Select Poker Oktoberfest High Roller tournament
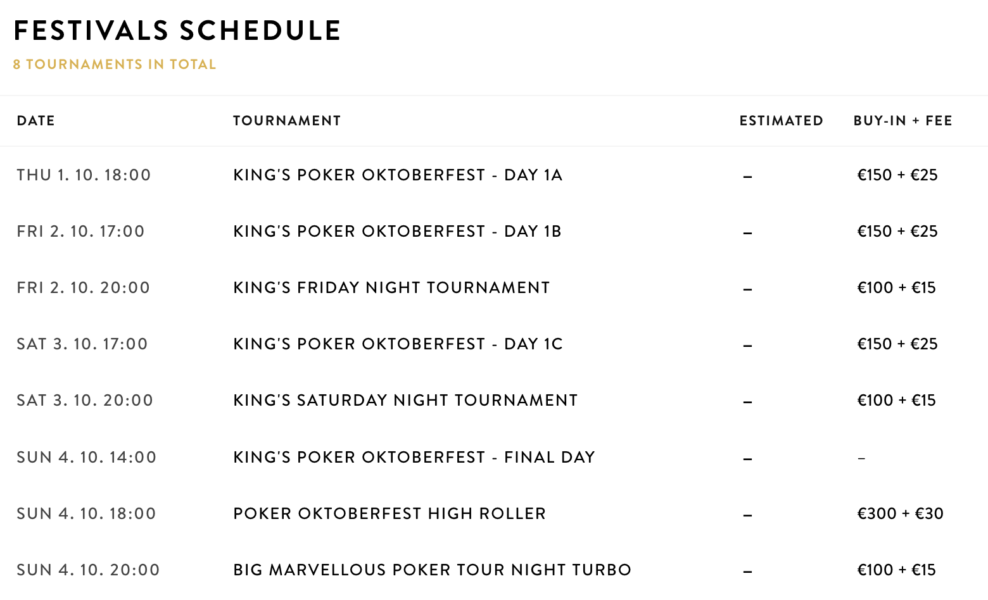 389,514
